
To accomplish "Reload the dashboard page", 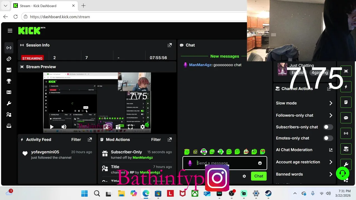I will click(x=16, y=17).
